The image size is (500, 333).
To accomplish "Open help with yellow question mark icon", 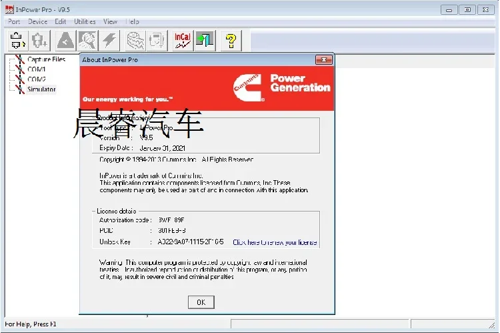I will pos(231,41).
